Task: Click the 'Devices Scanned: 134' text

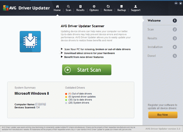Action: coord(27,108)
